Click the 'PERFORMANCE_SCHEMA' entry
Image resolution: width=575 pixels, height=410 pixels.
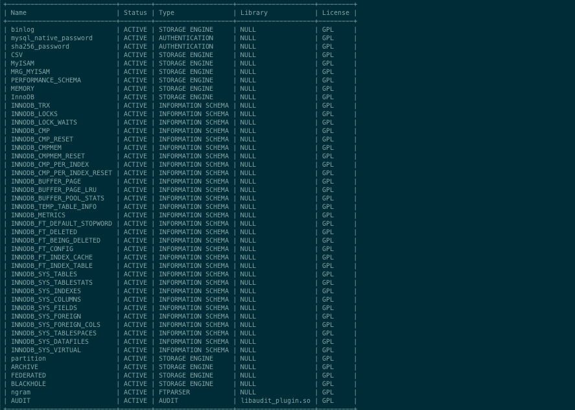[46, 80]
